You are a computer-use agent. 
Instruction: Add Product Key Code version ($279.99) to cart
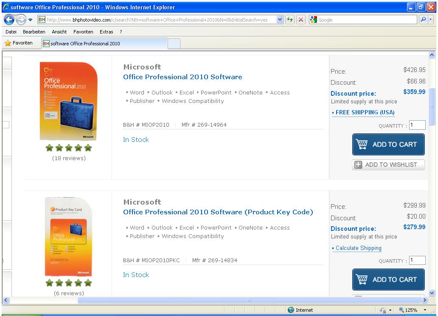[389, 280]
